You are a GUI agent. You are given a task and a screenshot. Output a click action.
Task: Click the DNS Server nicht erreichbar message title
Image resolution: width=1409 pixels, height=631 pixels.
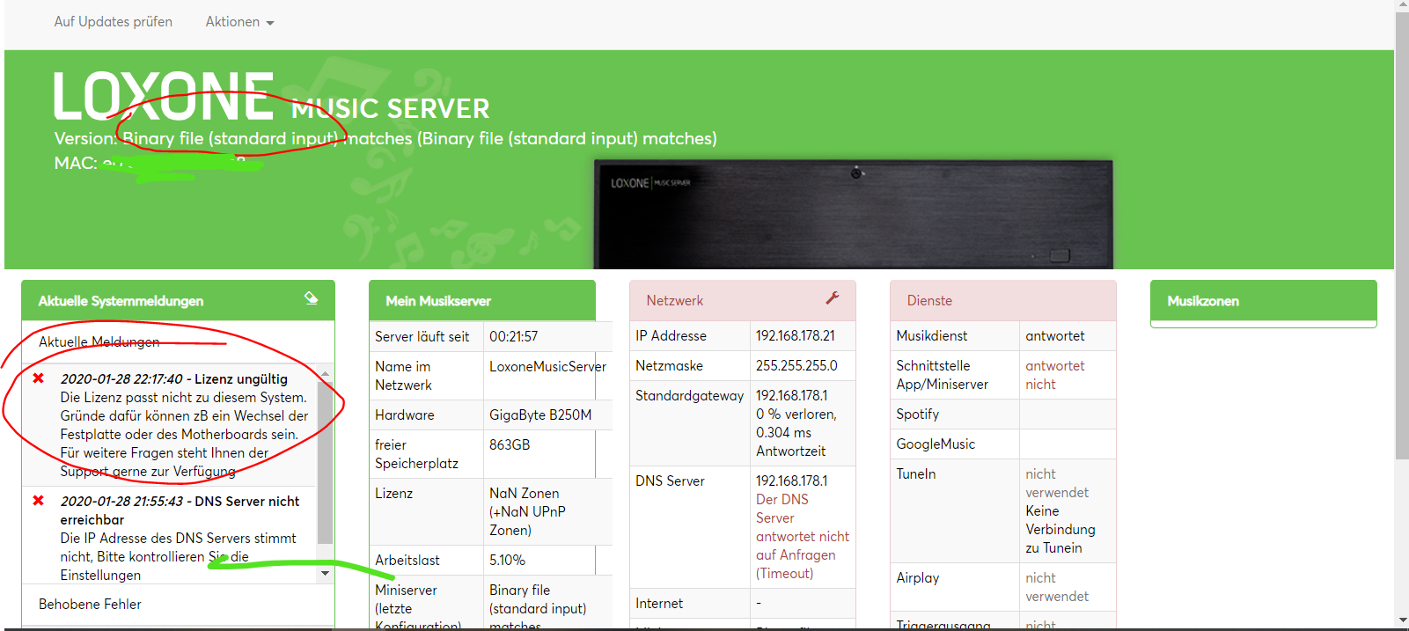click(x=180, y=510)
